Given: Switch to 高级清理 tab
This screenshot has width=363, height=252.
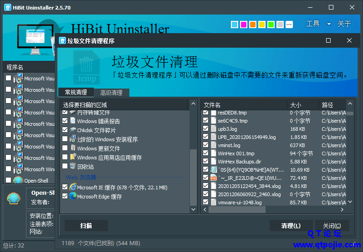Looking at the screenshot, I should click(111, 93).
